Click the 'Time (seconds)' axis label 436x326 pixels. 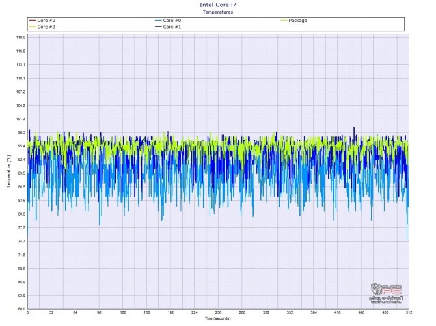point(218,318)
